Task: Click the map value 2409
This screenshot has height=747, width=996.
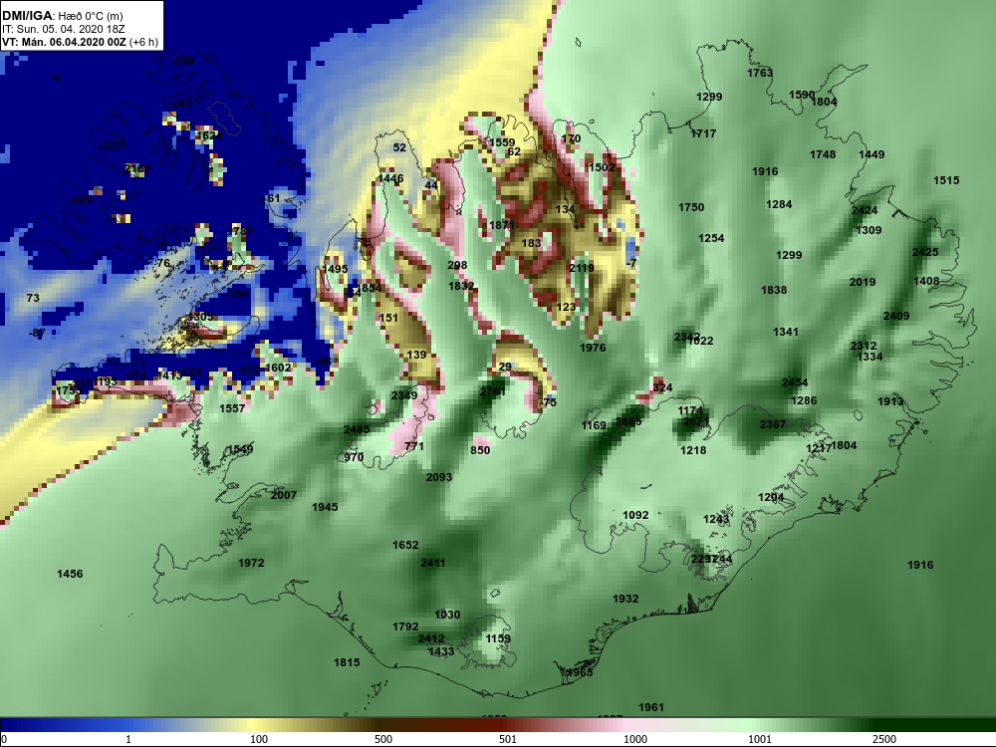Action: tap(896, 316)
